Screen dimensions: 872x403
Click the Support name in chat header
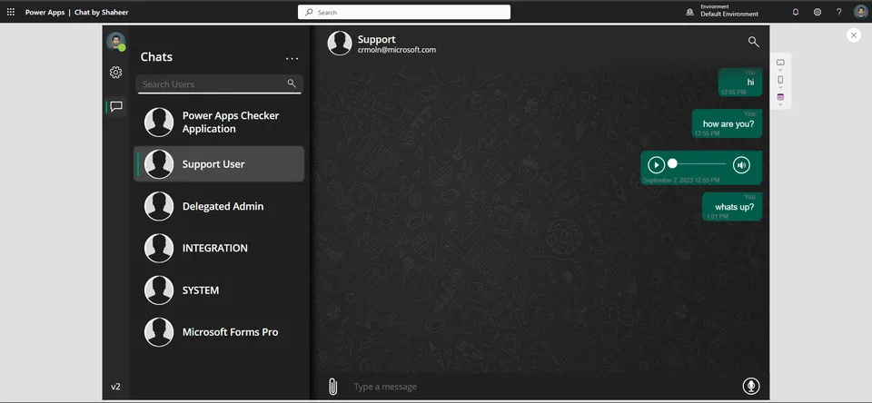click(x=376, y=39)
